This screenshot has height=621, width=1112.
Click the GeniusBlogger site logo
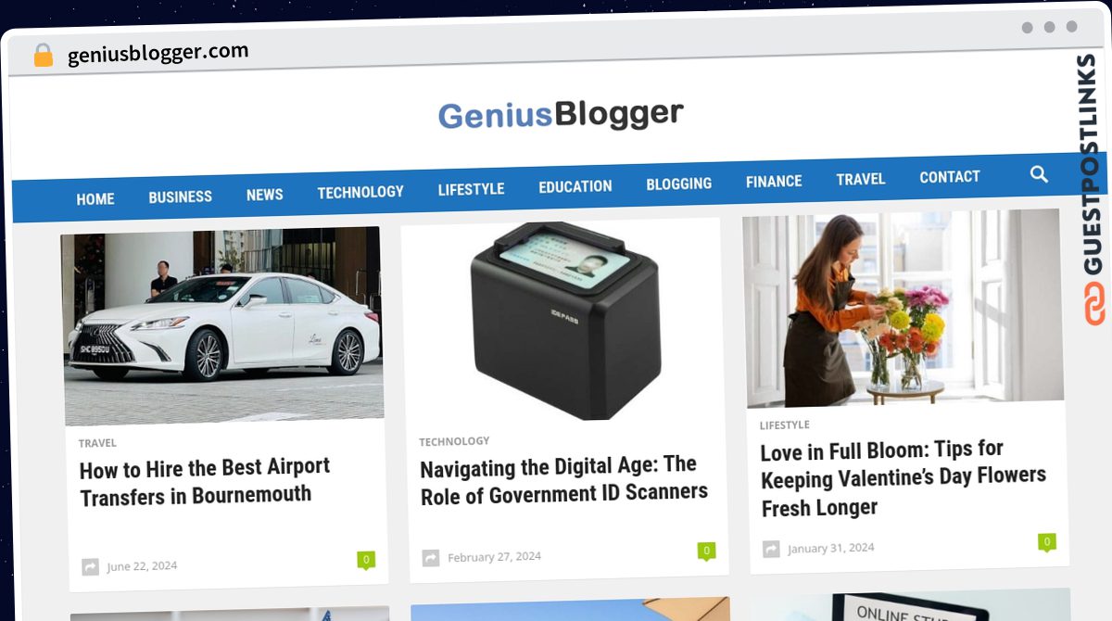pos(561,116)
